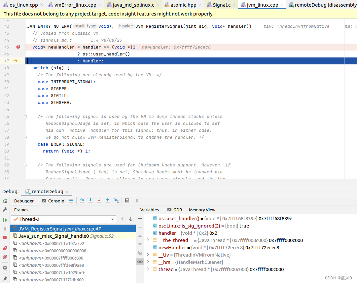357x283 pixels.
Task: Open the gear settings menu in Debug panel
Action: pos(5,268)
